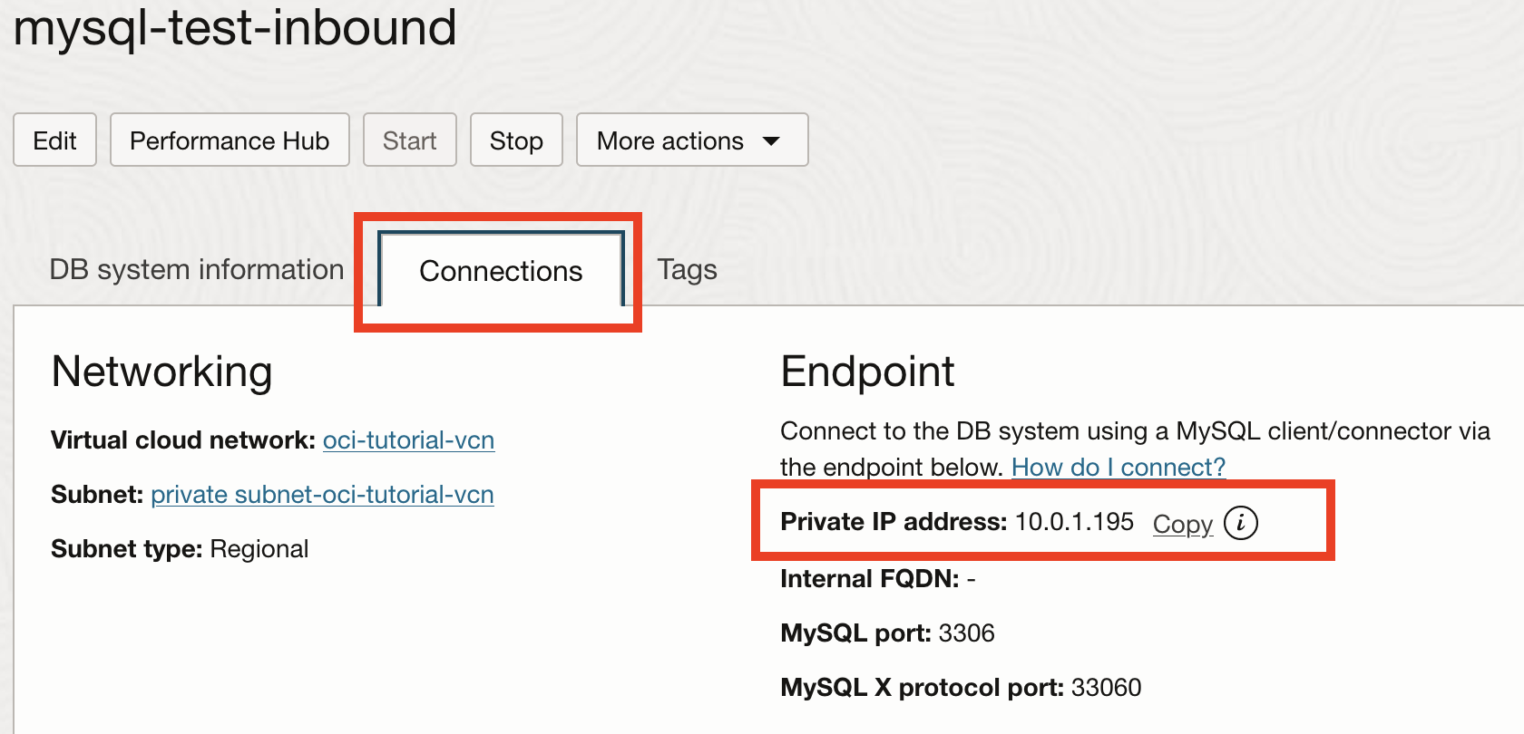Click the Networking section heading
Screen dimensions: 1524x734
161,372
